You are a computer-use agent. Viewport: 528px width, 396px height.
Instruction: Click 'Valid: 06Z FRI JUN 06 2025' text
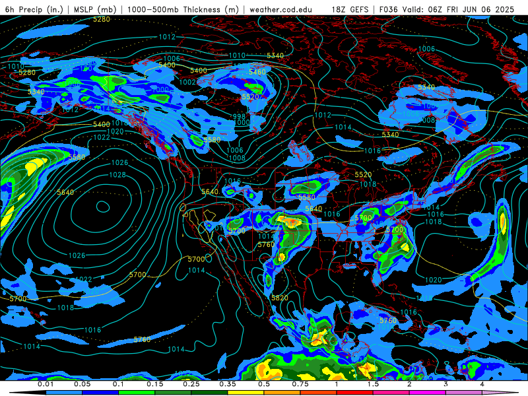pos(458,9)
